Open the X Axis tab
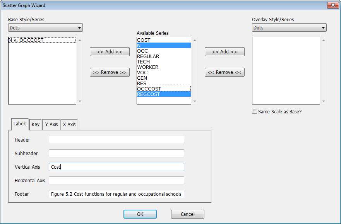 click(69, 125)
